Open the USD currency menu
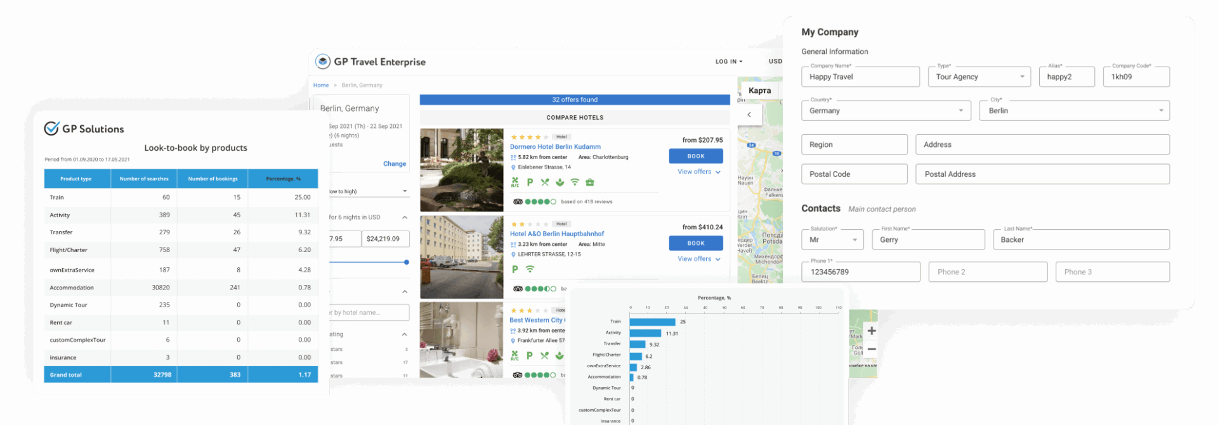The image size is (1218, 425). [x=775, y=61]
